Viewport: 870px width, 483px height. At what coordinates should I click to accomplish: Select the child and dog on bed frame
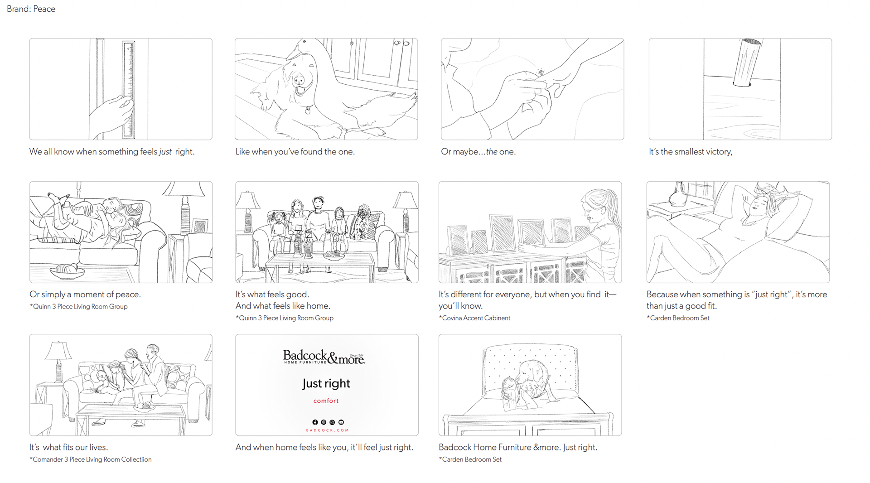point(530,385)
